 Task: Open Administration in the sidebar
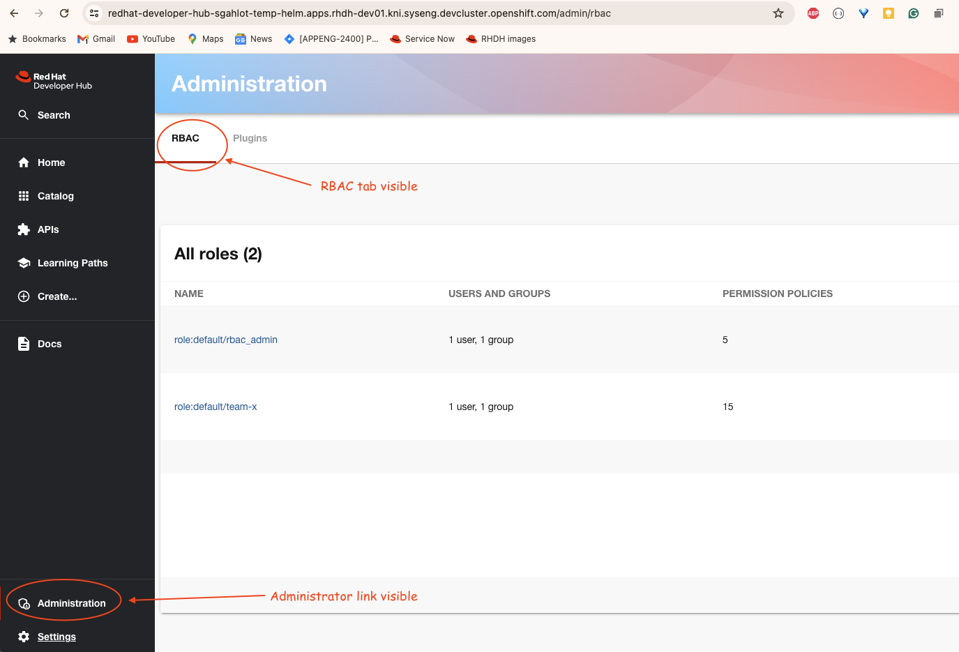coord(72,603)
